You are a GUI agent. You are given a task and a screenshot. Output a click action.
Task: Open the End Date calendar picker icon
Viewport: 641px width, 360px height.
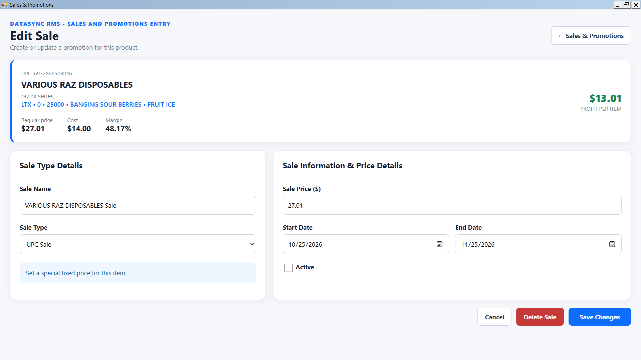[612, 244]
